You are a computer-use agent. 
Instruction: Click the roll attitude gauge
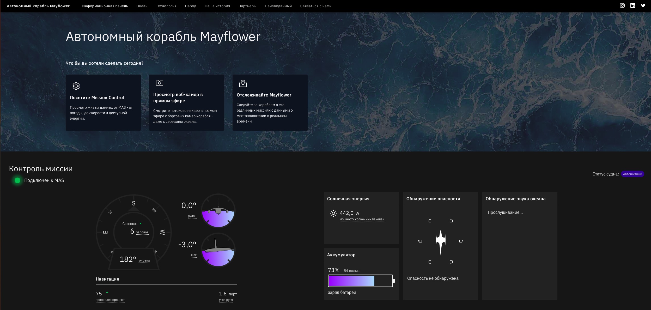click(218, 211)
